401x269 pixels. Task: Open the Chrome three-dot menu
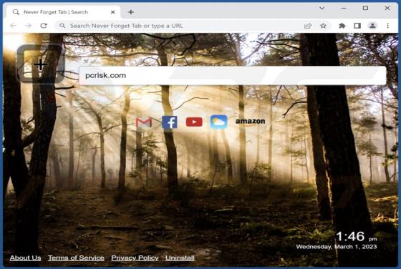coord(387,26)
